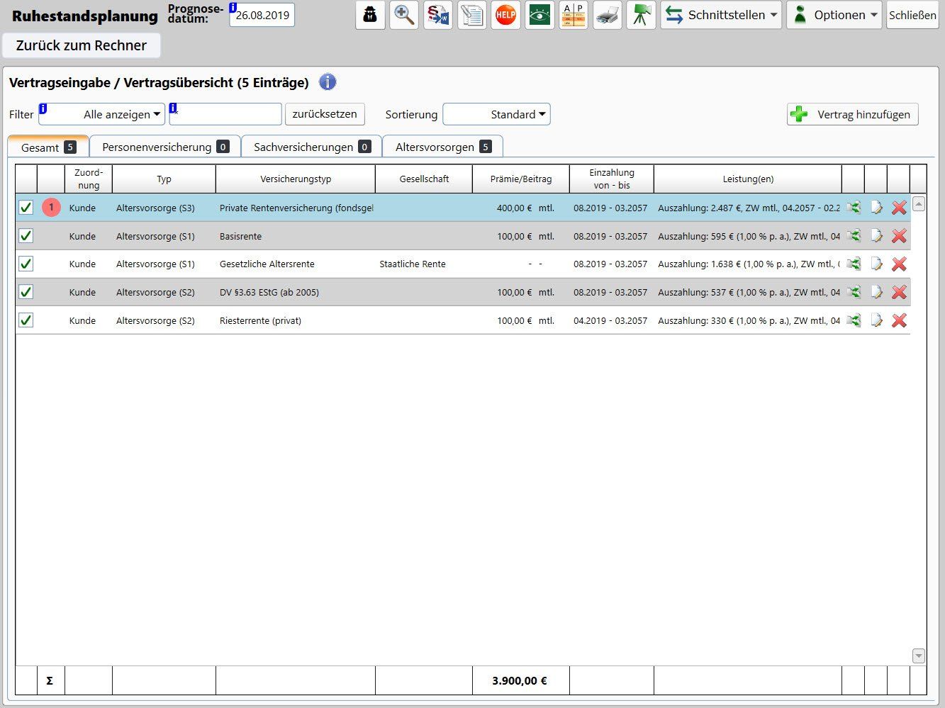Screen dimensions: 945x708
Task: Click 'Zurück zum Rechner' button
Action: pyautogui.click(x=82, y=45)
